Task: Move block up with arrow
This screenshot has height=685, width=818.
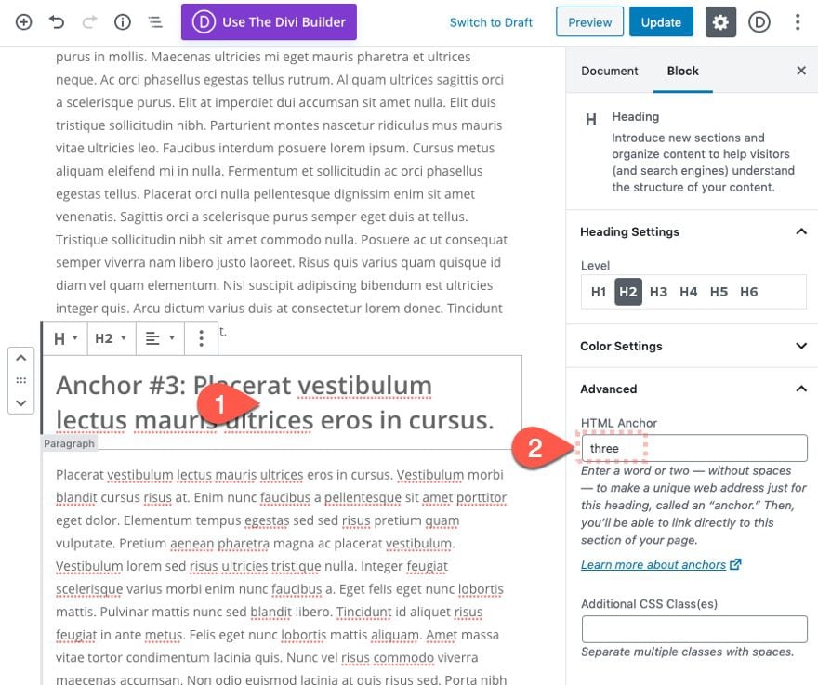Action: [20, 358]
